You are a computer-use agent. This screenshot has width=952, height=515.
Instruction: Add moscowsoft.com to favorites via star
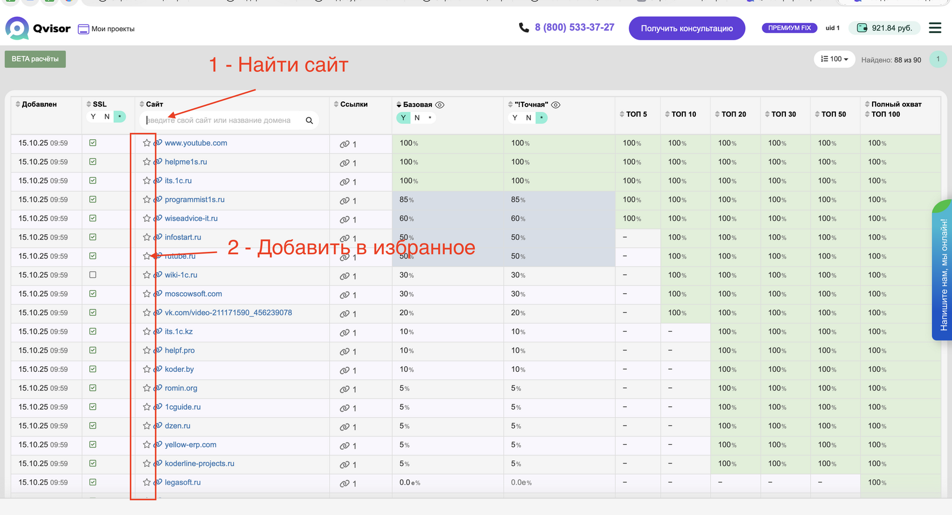pyautogui.click(x=147, y=294)
